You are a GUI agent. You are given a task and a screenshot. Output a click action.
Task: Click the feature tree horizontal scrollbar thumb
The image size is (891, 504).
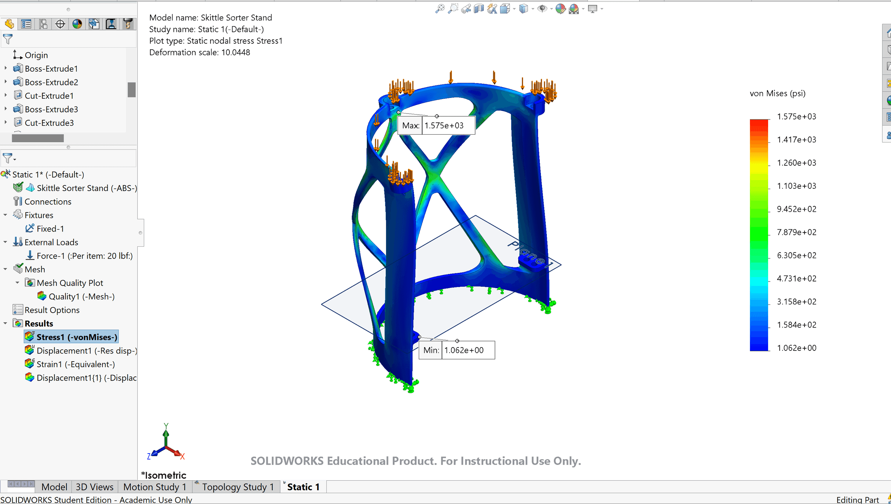coord(38,138)
